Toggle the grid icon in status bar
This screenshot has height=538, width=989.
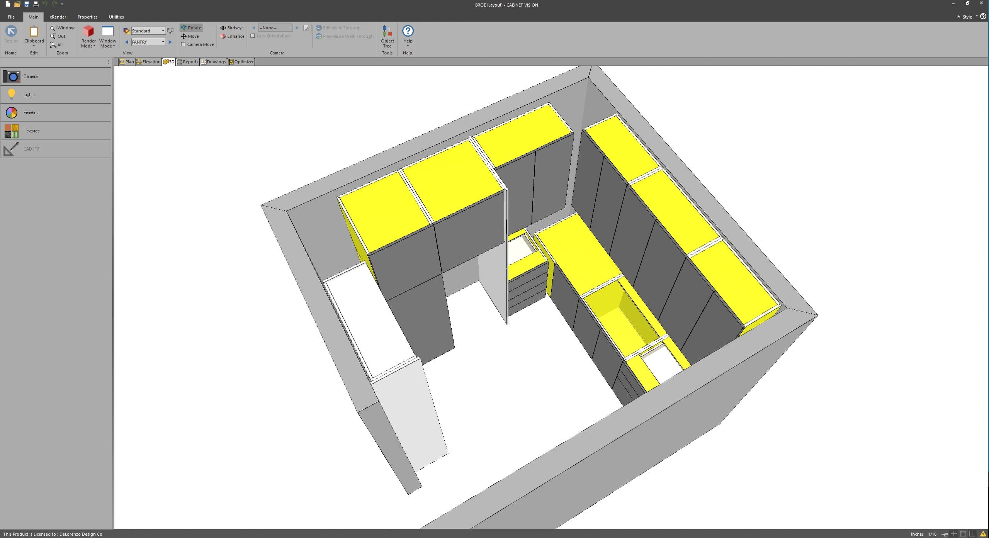point(963,534)
